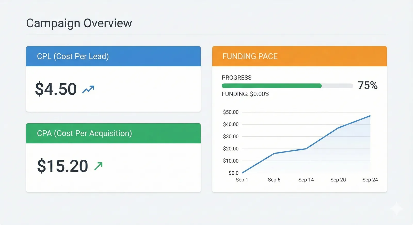Screen dimensions: 413x225
Task: Click the $40.00 axis label
Action: (231, 124)
